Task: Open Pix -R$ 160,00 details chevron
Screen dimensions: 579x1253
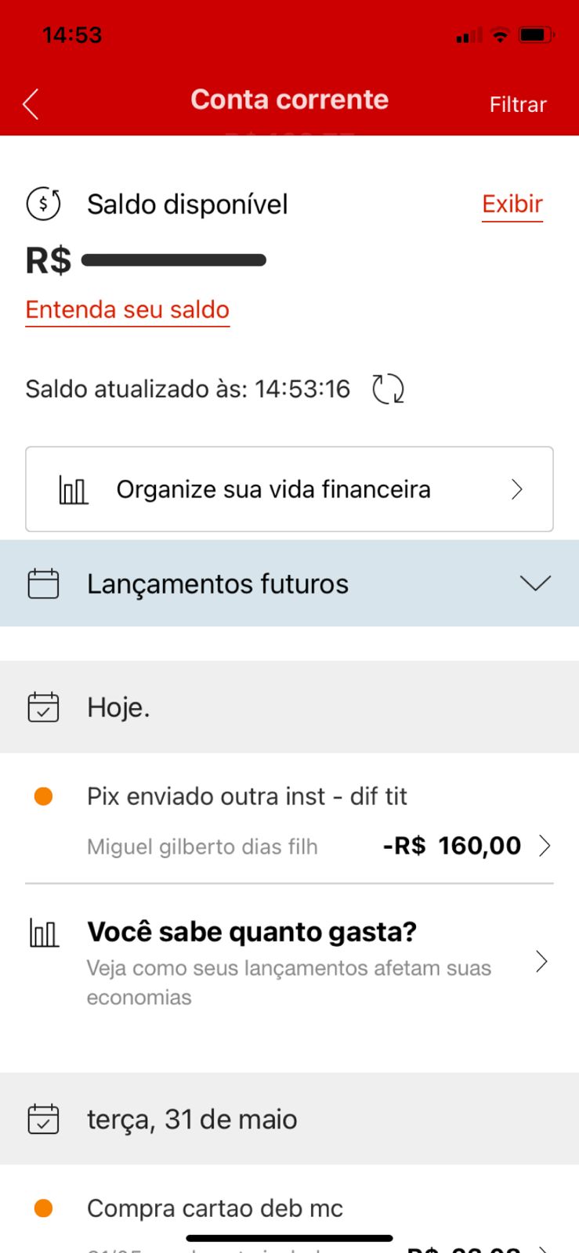Action: (x=545, y=846)
